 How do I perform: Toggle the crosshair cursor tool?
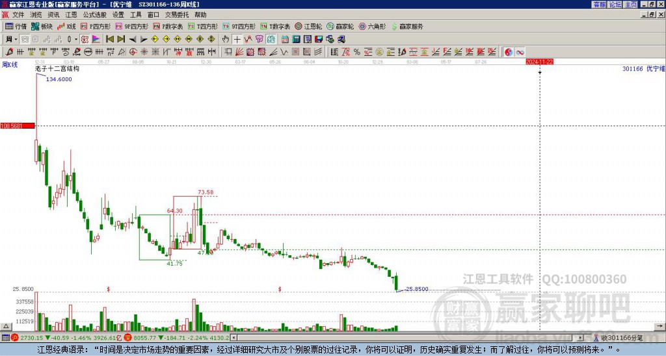(x=237, y=39)
